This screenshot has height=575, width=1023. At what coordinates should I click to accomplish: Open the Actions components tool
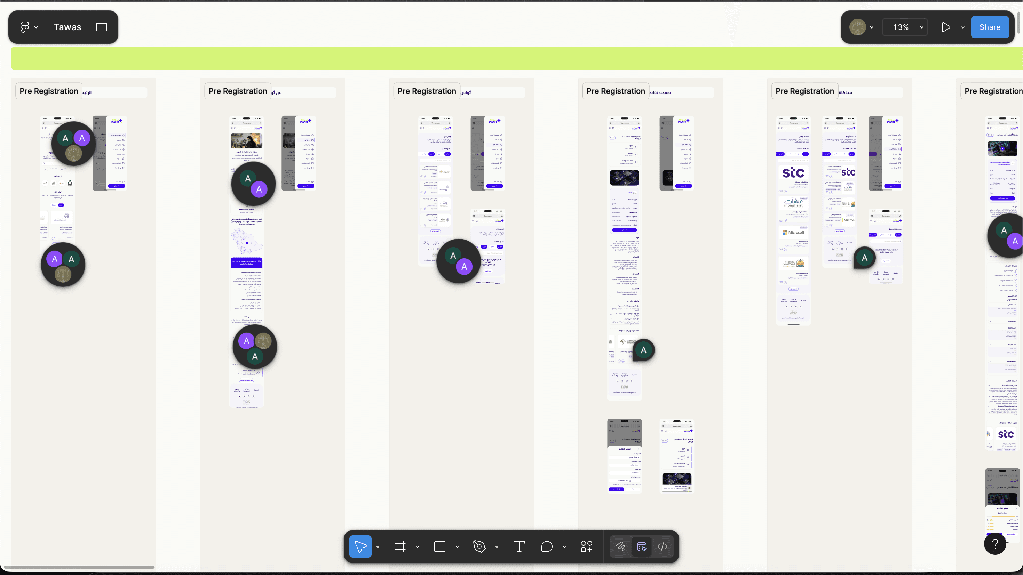(x=586, y=546)
